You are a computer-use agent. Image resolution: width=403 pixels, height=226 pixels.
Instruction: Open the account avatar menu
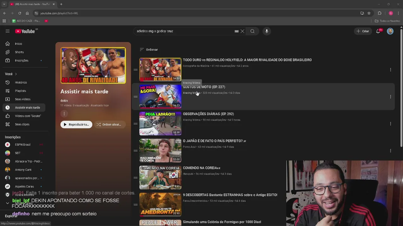[x=390, y=31]
